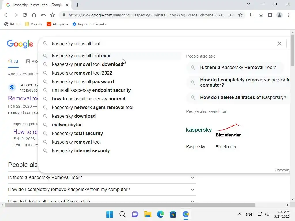Image resolution: width=295 pixels, height=221 pixels.
Task: Click Report inappropriate predictions link
Action: (x=283, y=170)
